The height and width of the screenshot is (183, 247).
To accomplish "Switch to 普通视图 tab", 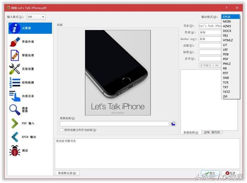I will pyautogui.click(x=191, y=133).
